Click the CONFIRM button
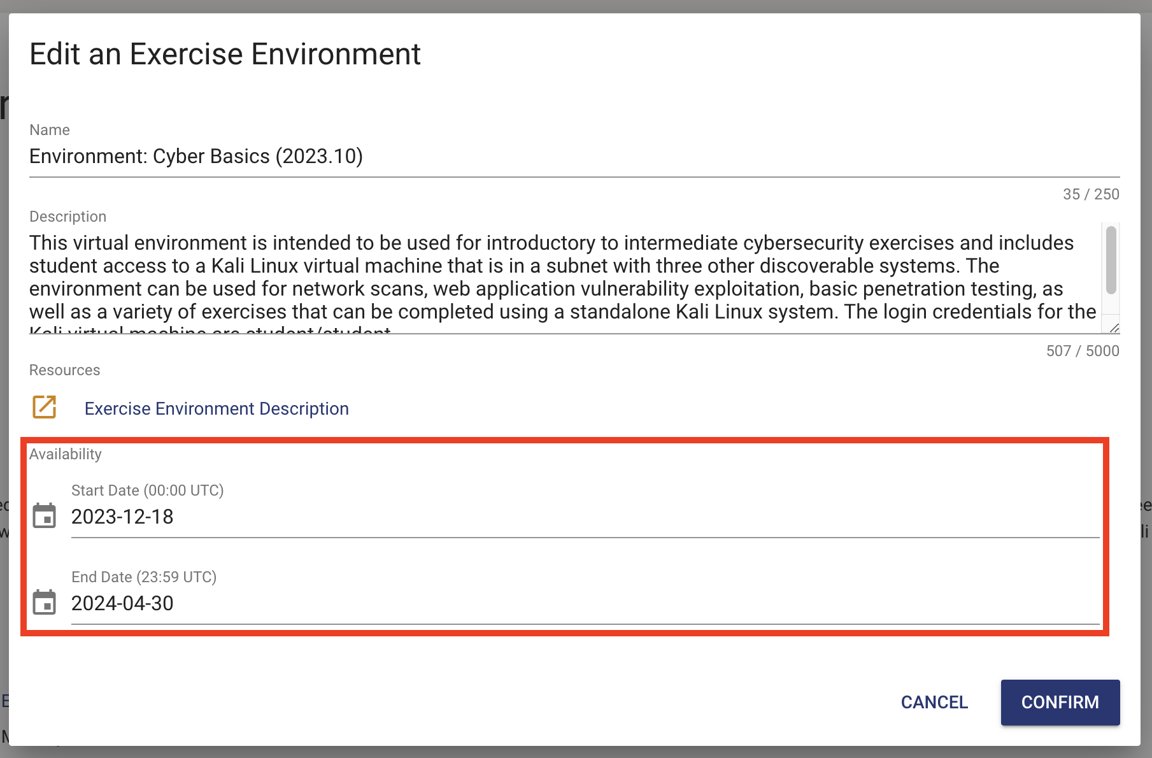 (1060, 702)
